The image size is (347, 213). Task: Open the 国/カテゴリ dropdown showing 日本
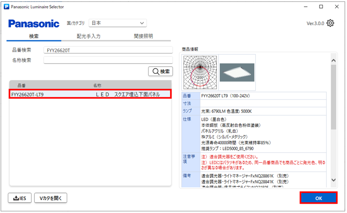coord(117,23)
